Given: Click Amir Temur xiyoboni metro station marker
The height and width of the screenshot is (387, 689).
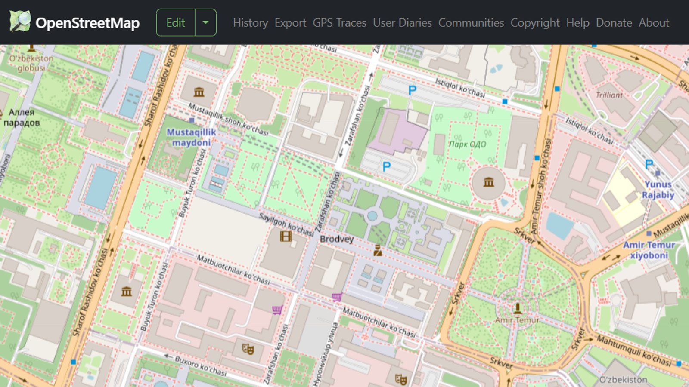Looking at the screenshot, I should click(x=649, y=233).
